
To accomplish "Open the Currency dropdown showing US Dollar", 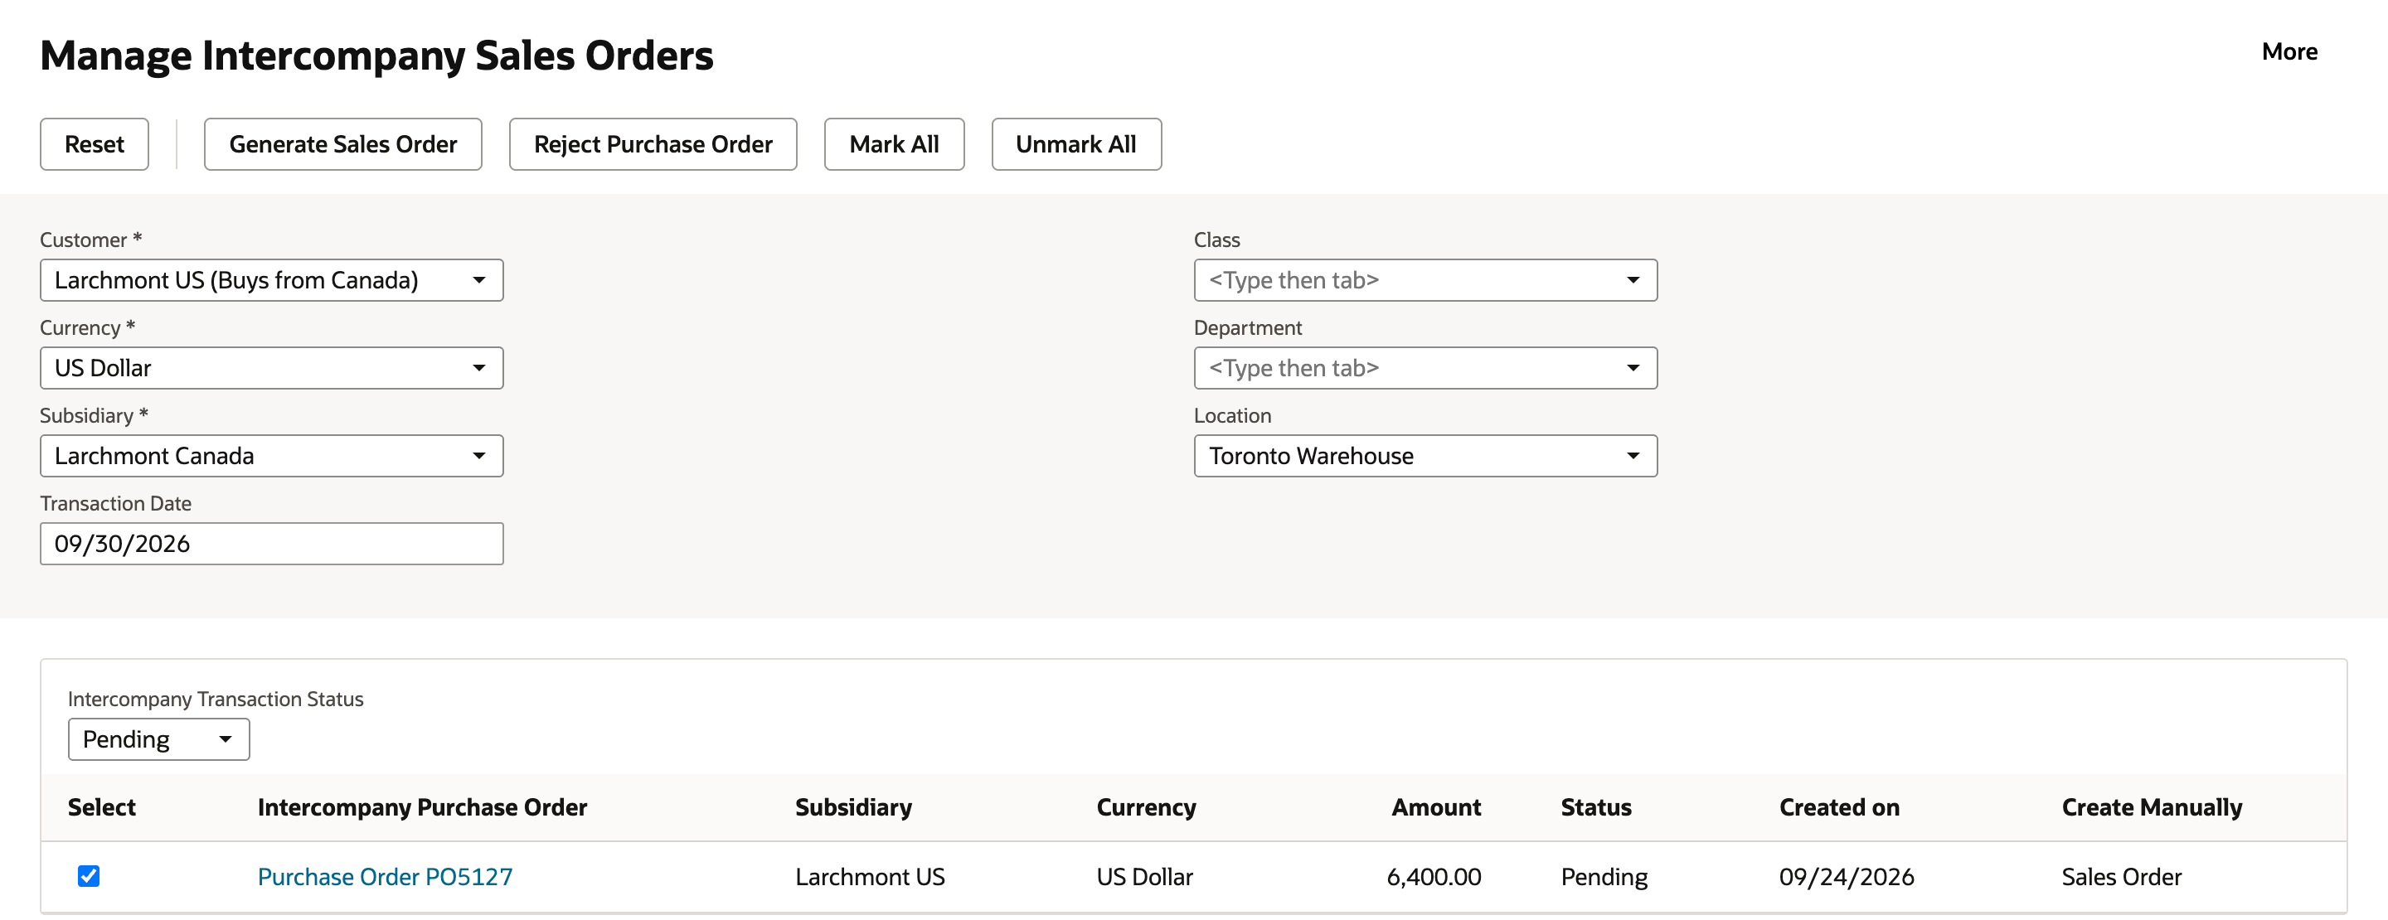I will click(x=272, y=368).
